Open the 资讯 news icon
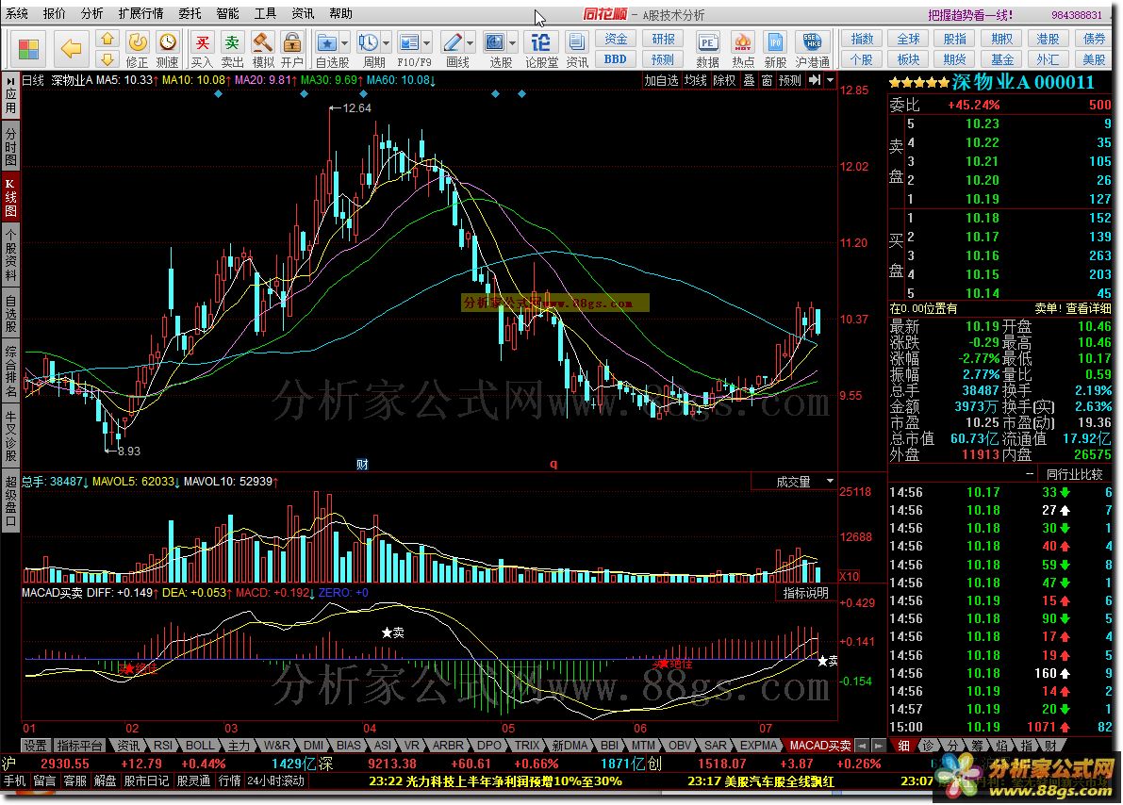This screenshot has height=805, width=1123. pos(576,49)
